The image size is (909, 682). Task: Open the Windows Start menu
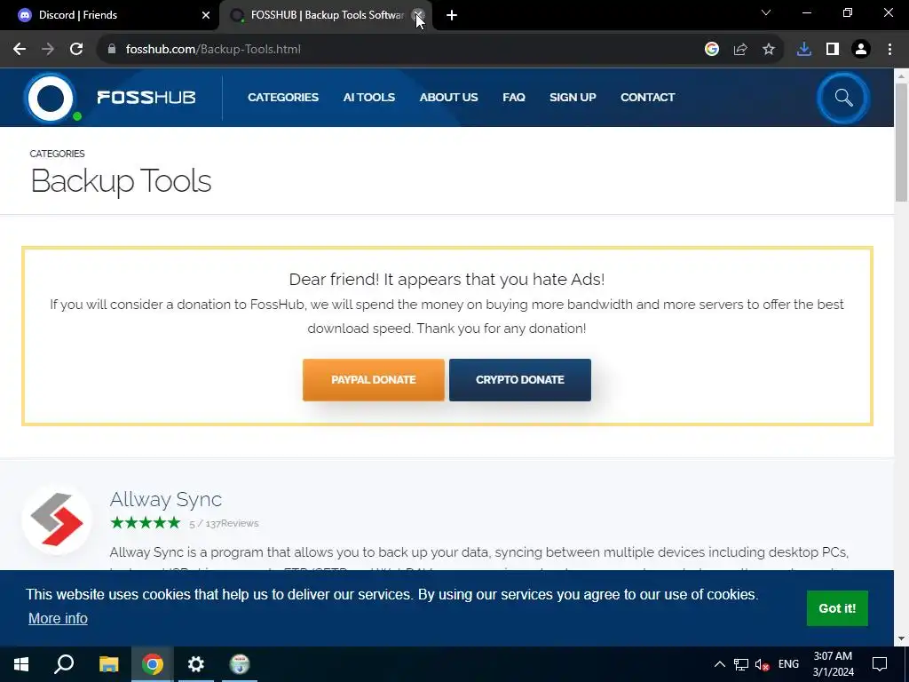click(21, 664)
